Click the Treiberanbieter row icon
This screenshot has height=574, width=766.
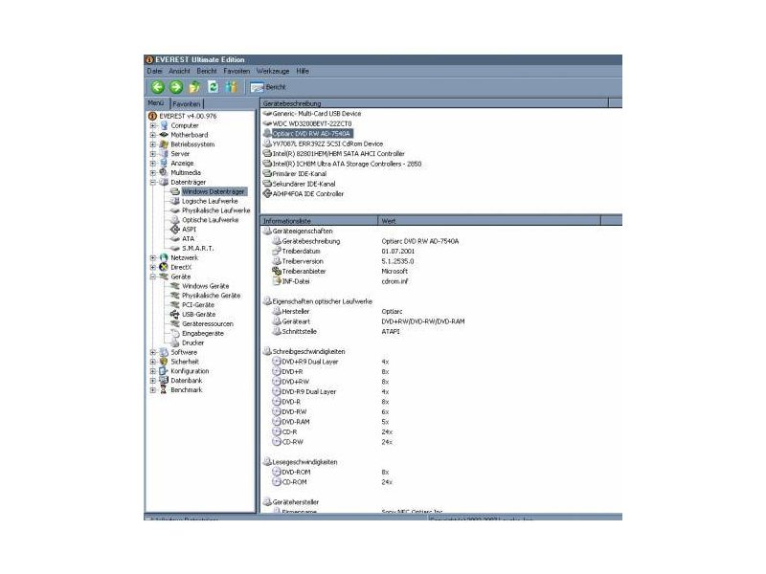(x=277, y=271)
